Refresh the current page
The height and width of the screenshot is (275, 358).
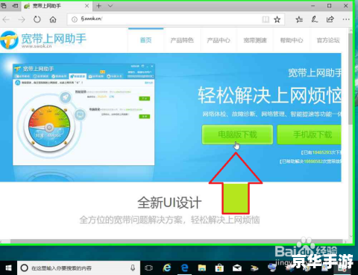(37, 19)
